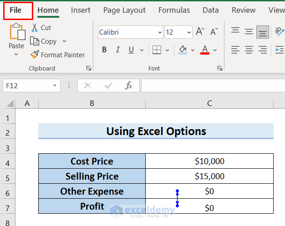Viewport: 285px width, 226px height.
Task: Apply the red Font Color swatch
Action: (205, 50)
